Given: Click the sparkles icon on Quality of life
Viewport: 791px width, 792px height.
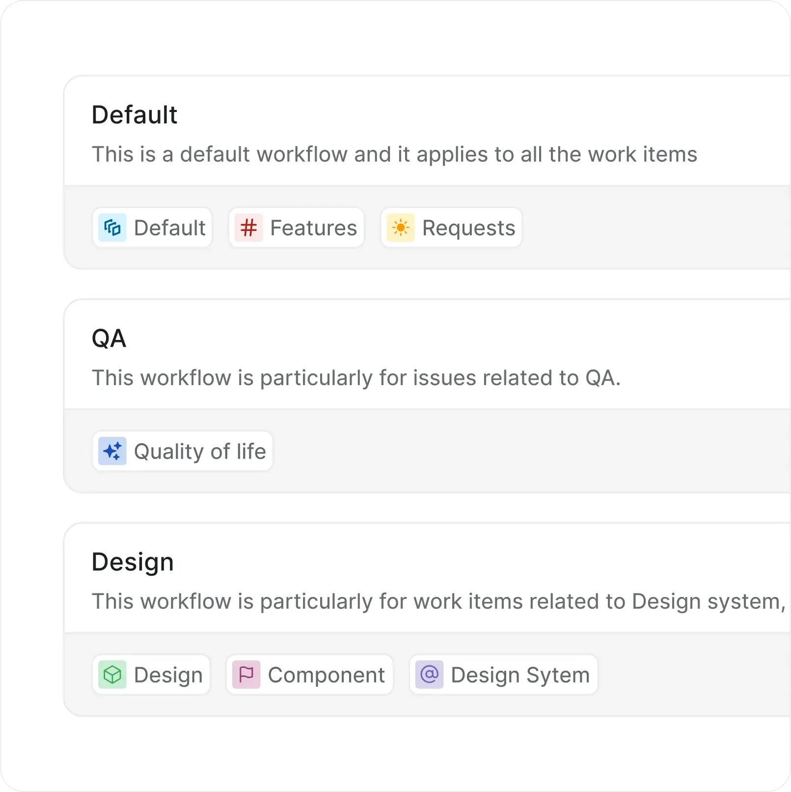Looking at the screenshot, I should pyautogui.click(x=113, y=451).
